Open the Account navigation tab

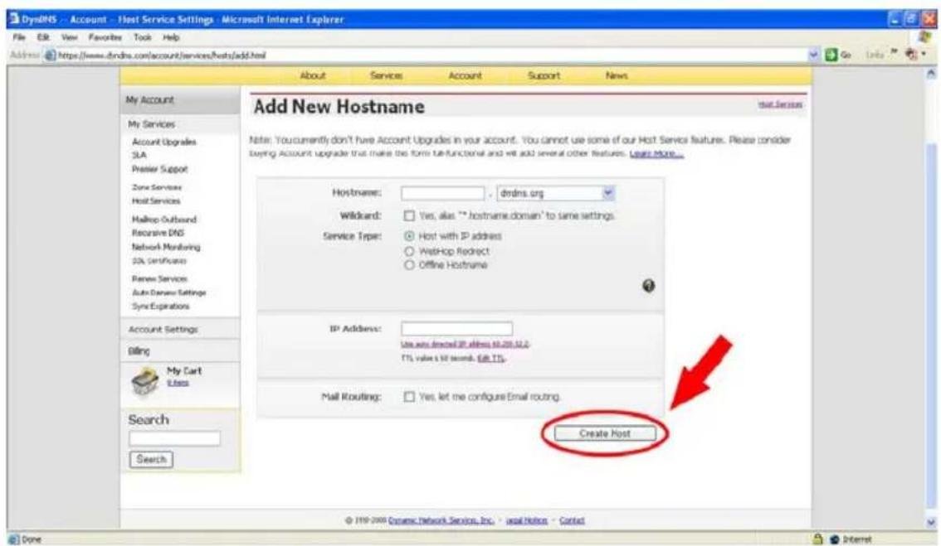coord(465,75)
